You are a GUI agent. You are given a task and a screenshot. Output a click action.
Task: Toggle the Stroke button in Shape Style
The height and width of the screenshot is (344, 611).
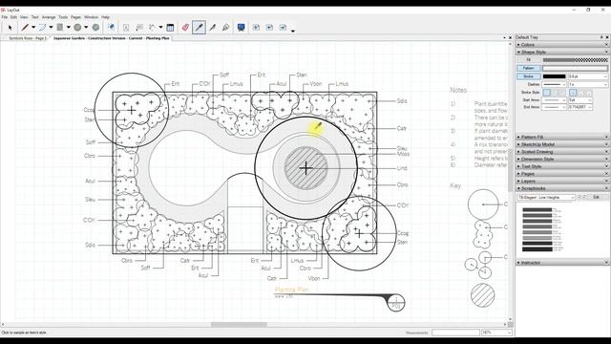click(528, 76)
